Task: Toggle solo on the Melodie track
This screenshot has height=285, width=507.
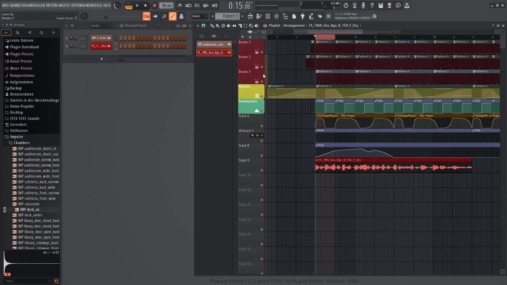Action: (x=262, y=96)
